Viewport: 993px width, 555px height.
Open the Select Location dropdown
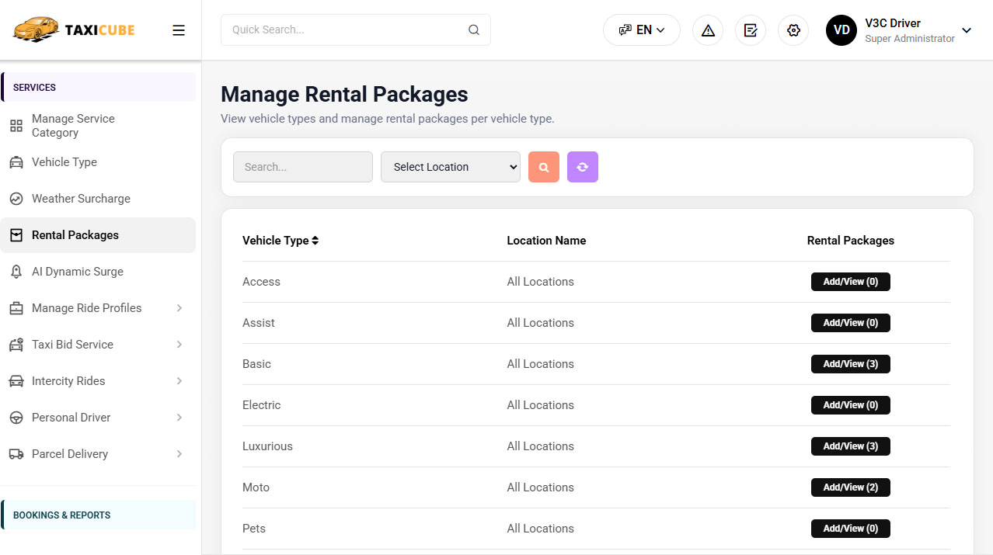(451, 167)
